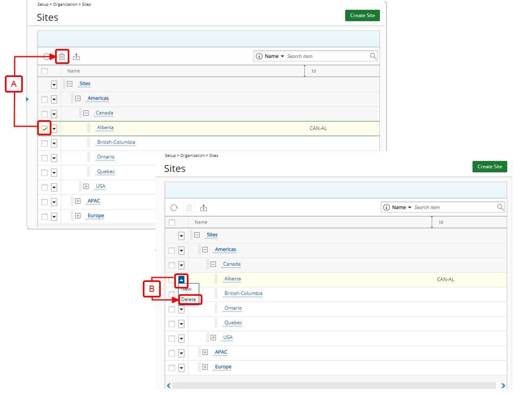Click the search magnifier in upper Sites panel
This screenshot has width=517, height=394.
[373, 56]
